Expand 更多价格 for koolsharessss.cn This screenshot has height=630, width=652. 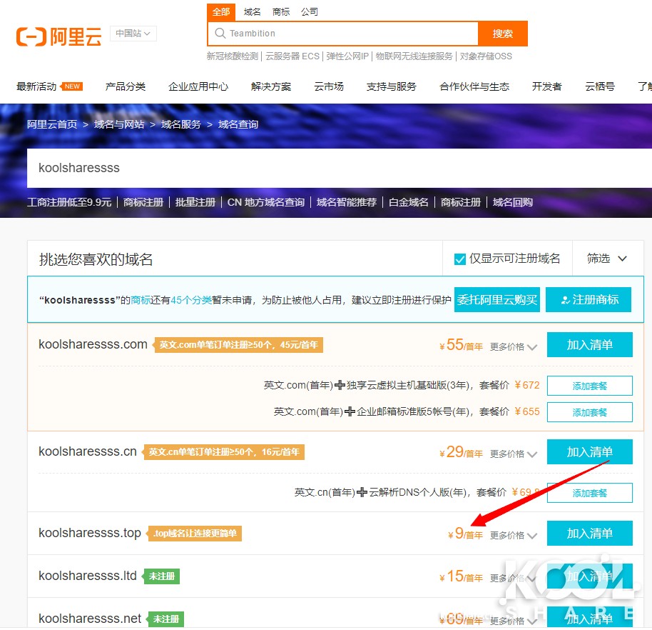pyautogui.click(x=514, y=454)
